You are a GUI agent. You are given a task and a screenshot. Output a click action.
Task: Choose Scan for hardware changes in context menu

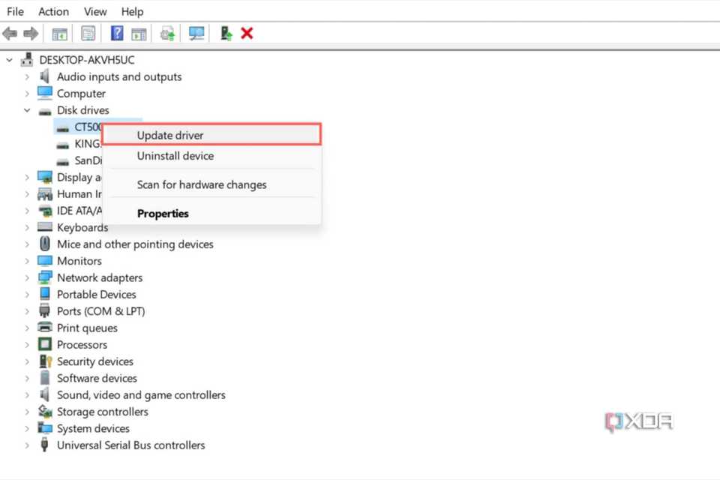pos(211,184)
